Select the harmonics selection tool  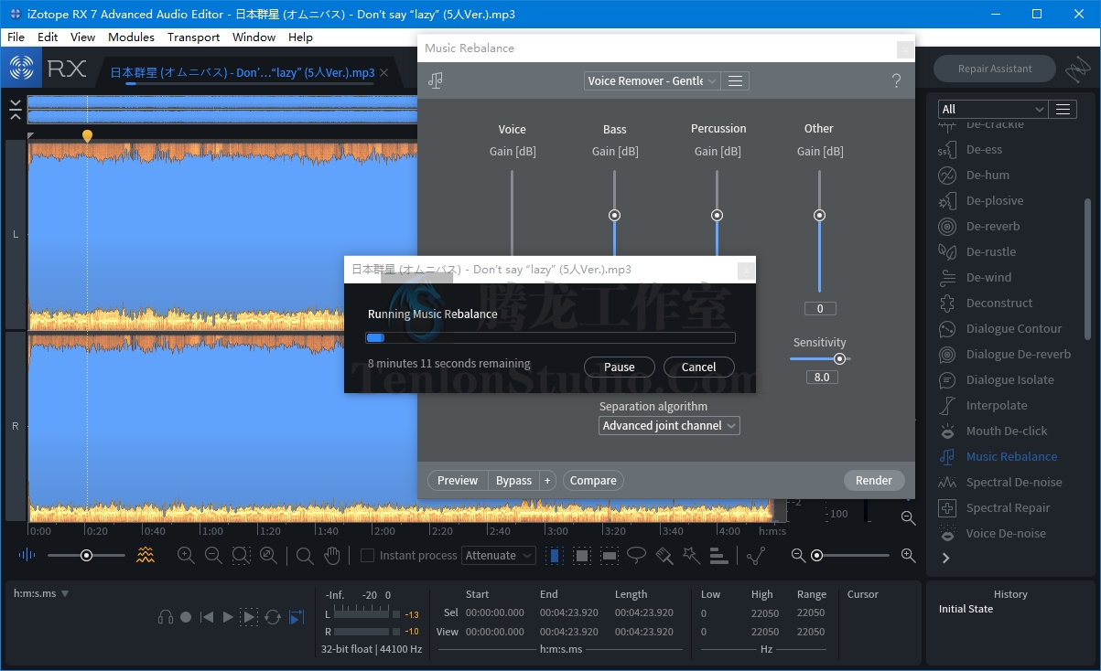coord(718,555)
